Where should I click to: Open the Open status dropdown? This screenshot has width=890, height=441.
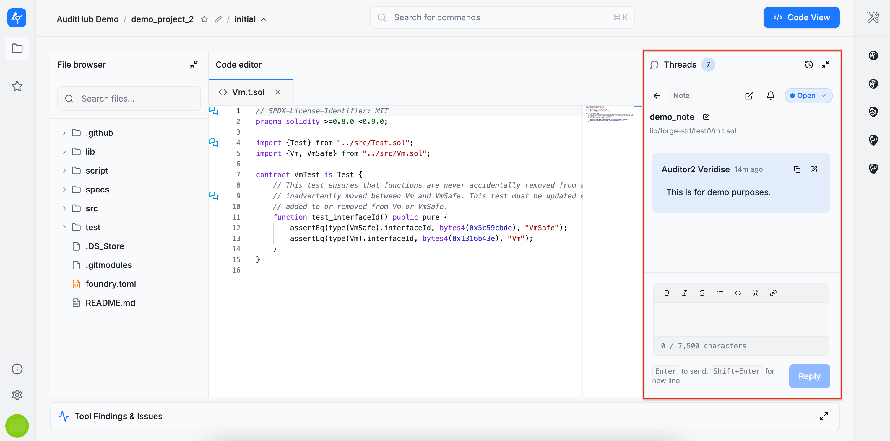808,96
